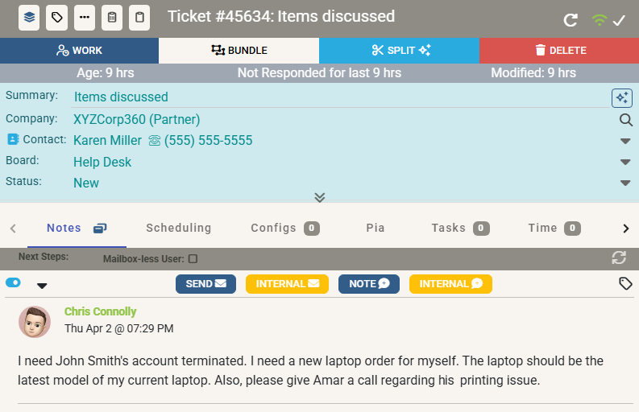Switch to the Notes tab
This screenshot has height=412, width=639.
point(77,228)
